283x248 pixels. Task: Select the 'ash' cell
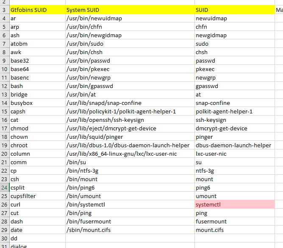pos(37,35)
